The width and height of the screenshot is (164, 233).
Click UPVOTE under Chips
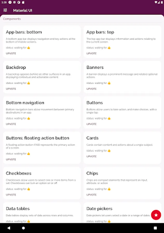(91, 195)
